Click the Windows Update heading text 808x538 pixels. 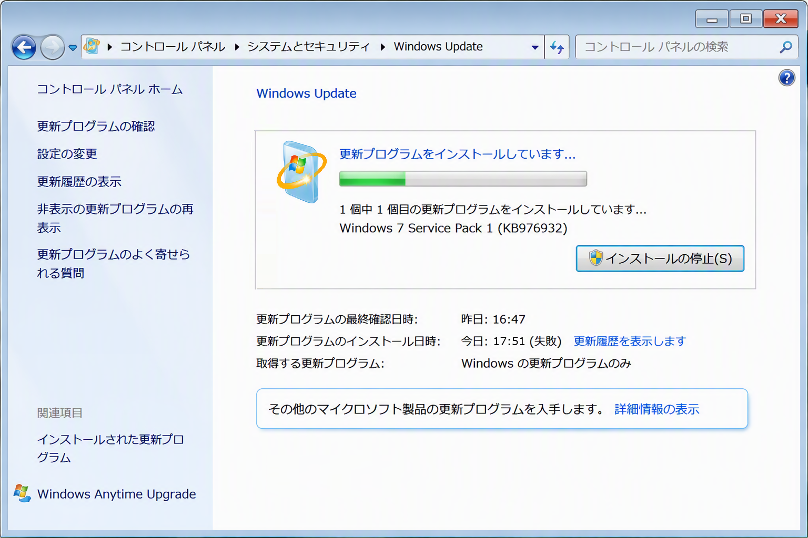coord(306,93)
